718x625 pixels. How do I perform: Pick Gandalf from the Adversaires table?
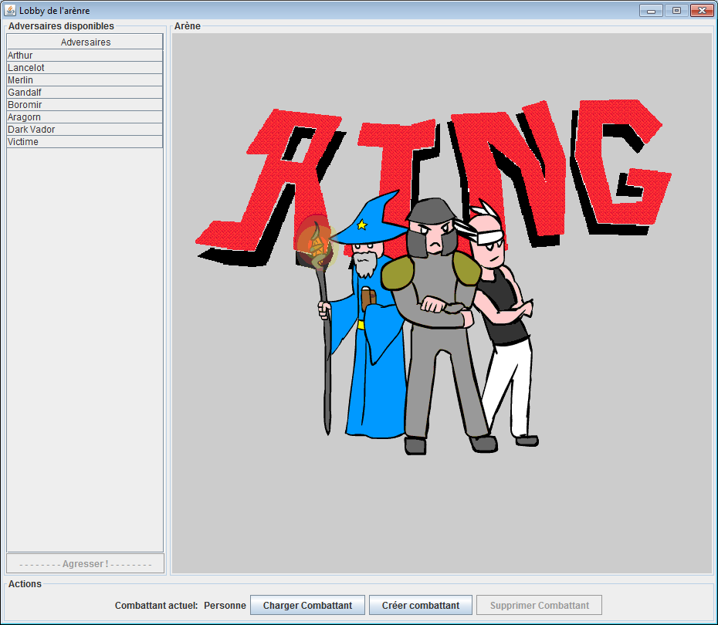click(x=85, y=93)
